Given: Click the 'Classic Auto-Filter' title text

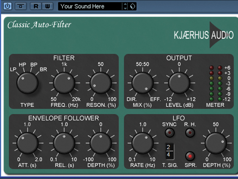Looking at the screenshot, I should 39,25.
